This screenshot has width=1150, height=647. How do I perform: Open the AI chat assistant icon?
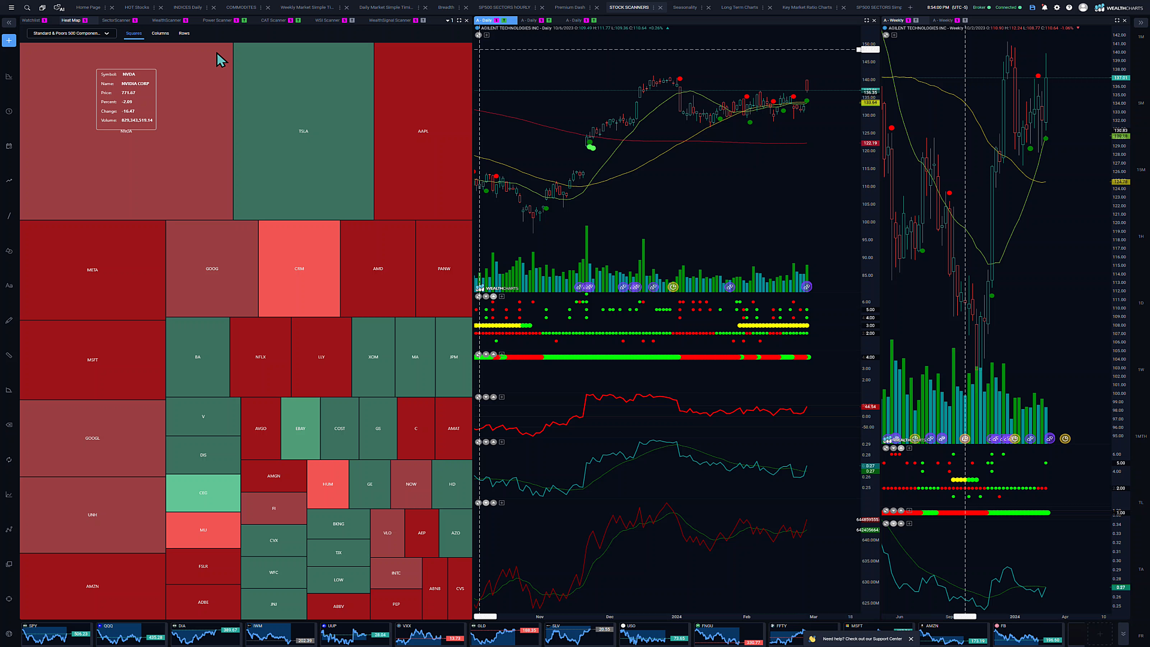coord(59,8)
